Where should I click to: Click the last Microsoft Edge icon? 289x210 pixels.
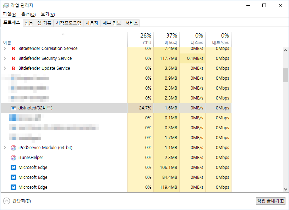click(x=13, y=187)
